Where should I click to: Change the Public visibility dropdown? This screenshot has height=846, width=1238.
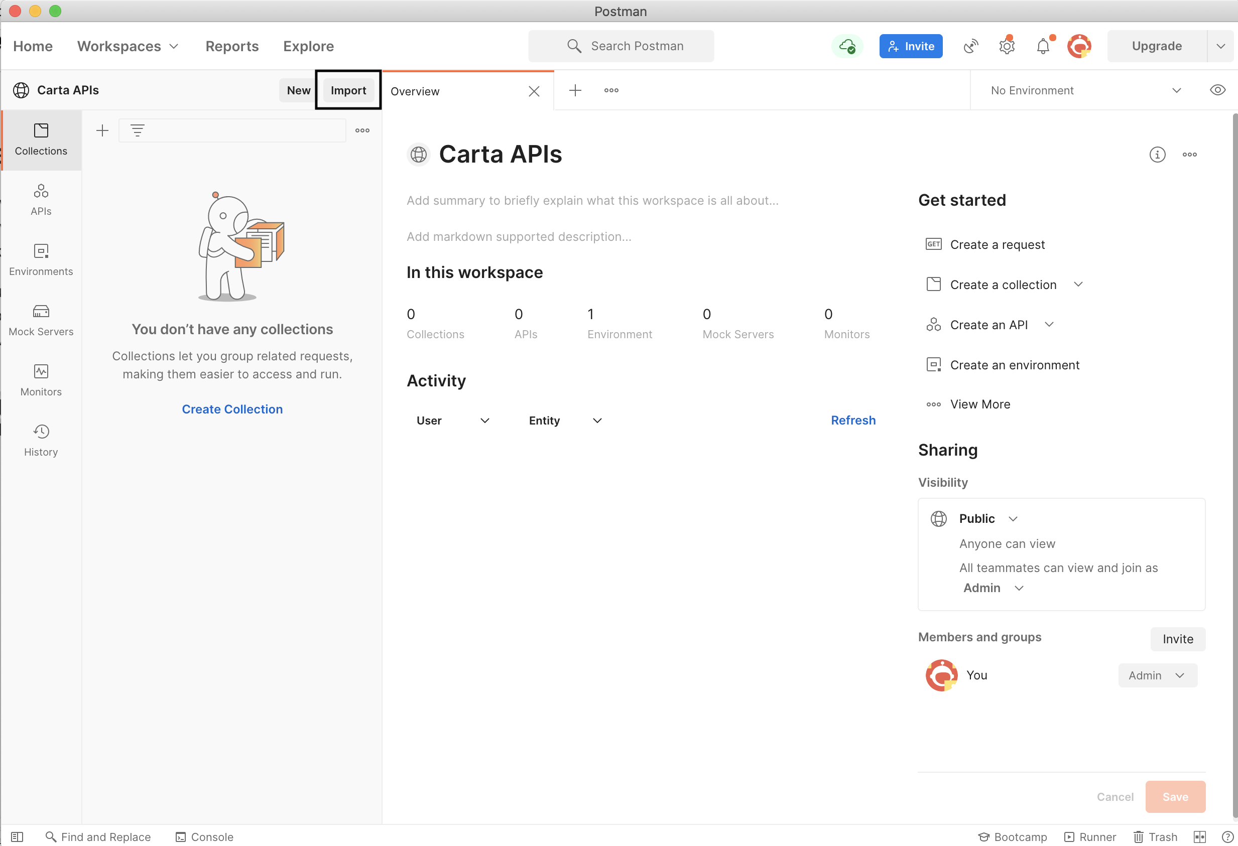[988, 518]
